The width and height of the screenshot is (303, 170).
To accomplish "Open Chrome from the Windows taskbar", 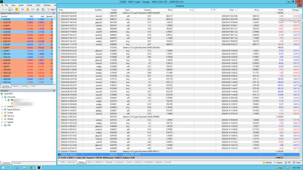I will pyautogui.click(x=32, y=168).
